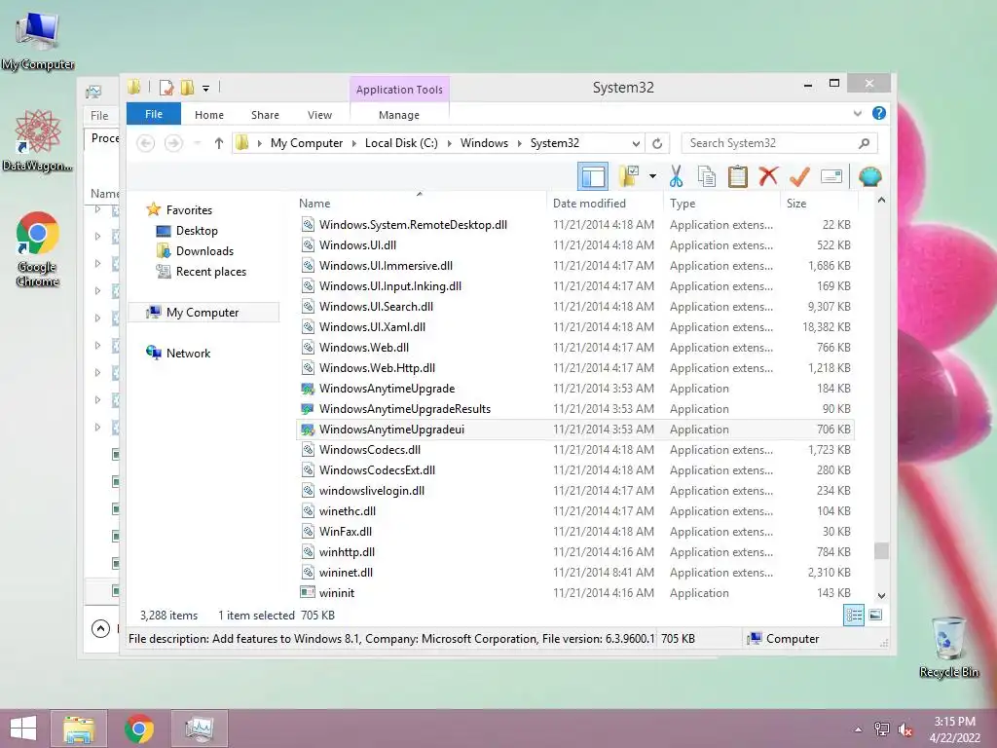Click the Back navigation arrow
Image resolution: width=997 pixels, height=748 pixels.
click(146, 143)
